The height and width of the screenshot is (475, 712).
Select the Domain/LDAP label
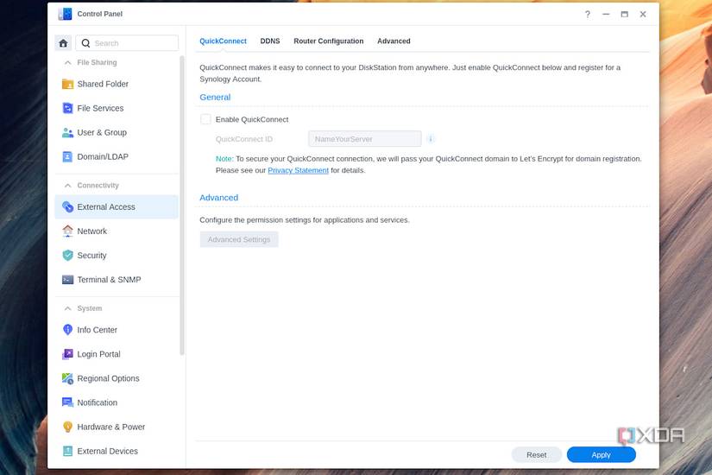[103, 157]
